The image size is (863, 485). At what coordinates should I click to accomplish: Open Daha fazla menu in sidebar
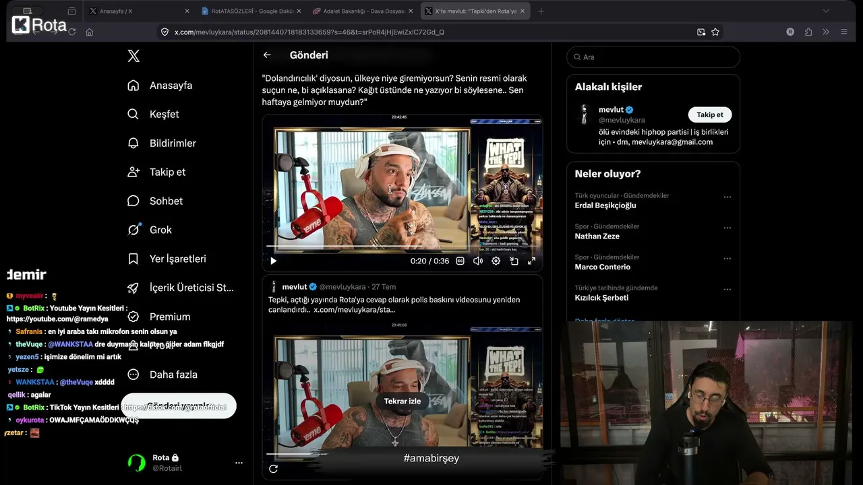click(x=162, y=375)
